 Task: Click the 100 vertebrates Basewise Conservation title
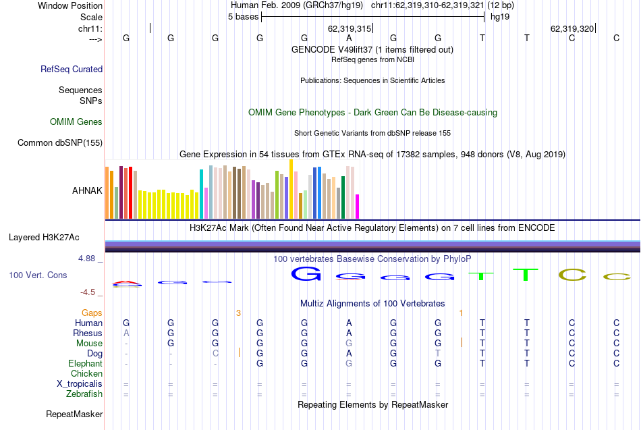coord(372,259)
